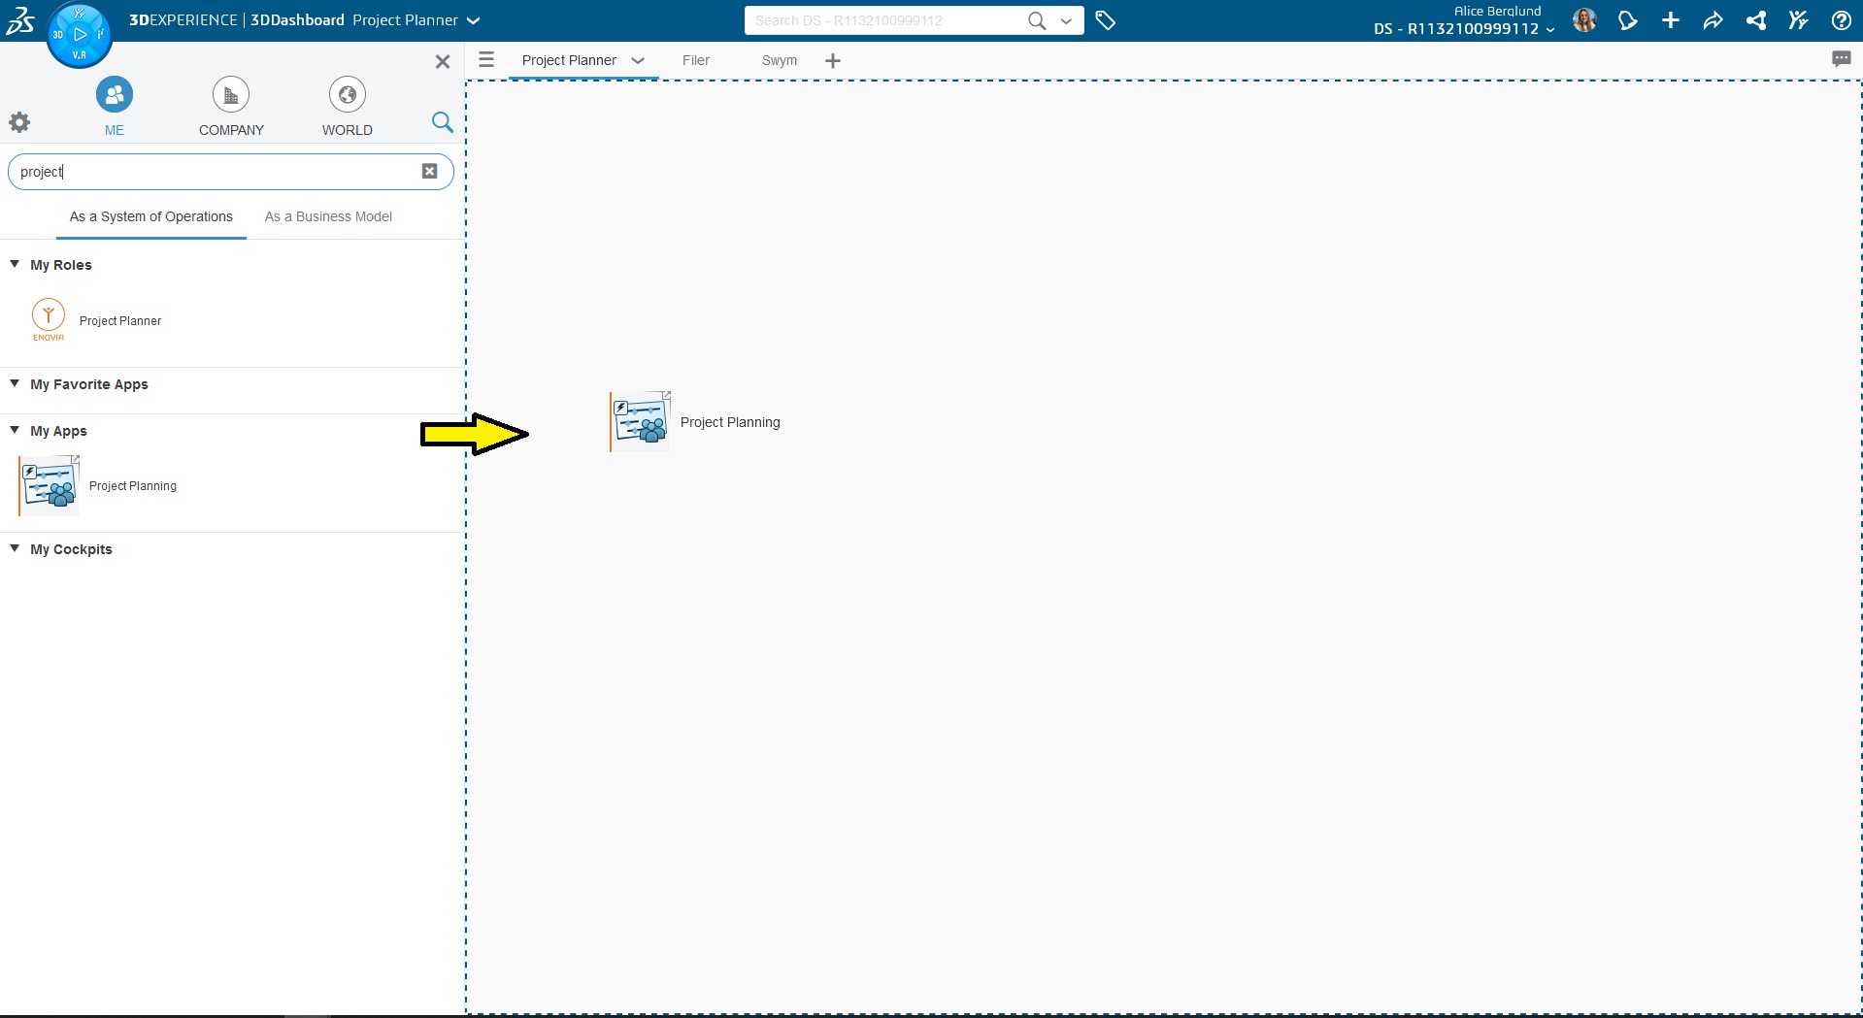Image resolution: width=1863 pixels, height=1018 pixels.
Task: Open the notifications icon in top bar
Action: [1628, 20]
